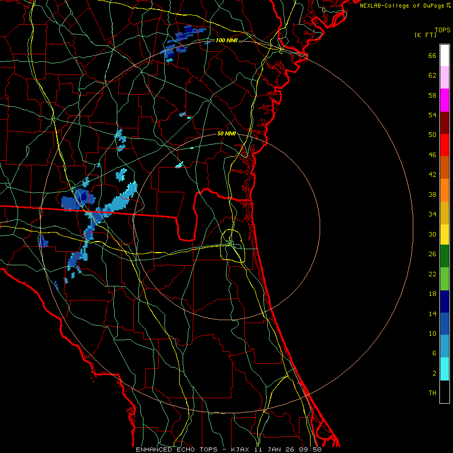Click the "100 NMI" range ring label
This screenshot has height=453, width=453.
(x=226, y=40)
